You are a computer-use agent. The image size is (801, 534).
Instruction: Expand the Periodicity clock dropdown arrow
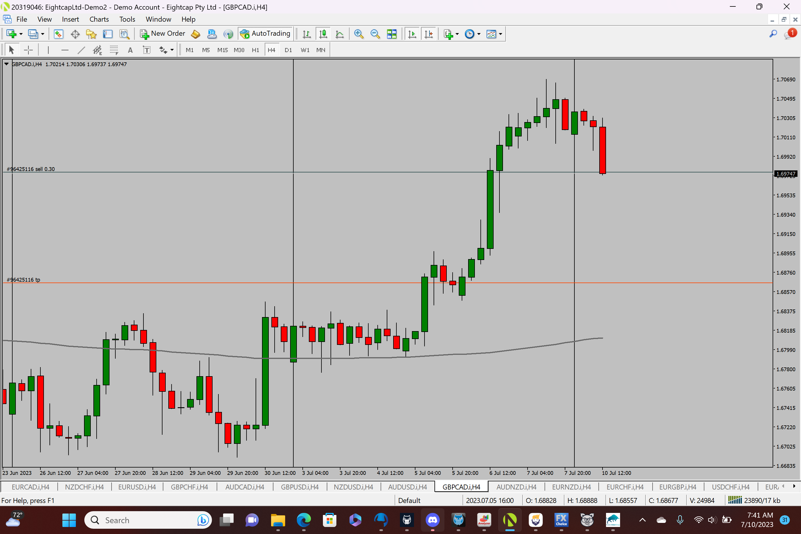479,34
